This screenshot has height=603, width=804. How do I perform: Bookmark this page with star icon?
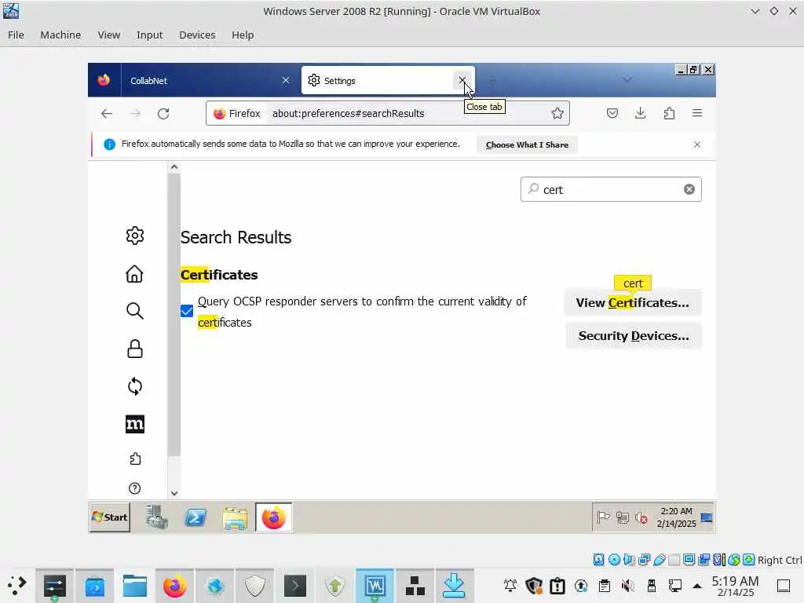557,113
